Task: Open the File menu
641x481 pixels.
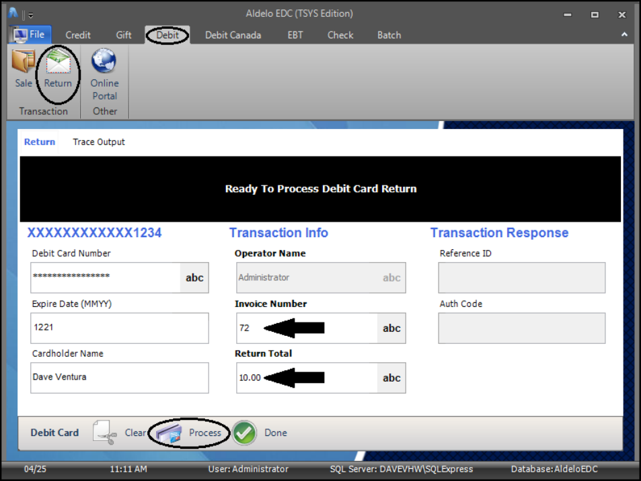Action: click(x=30, y=35)
